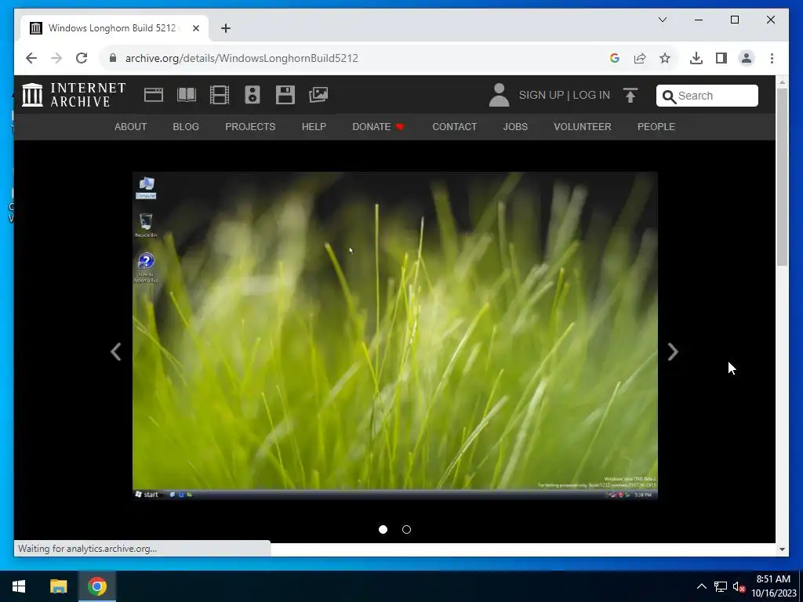Image resolution: width=803 pixels, height=602 pixels.
Task: Share this page icon
Action: pyautogui.click(x=640, y=58)
